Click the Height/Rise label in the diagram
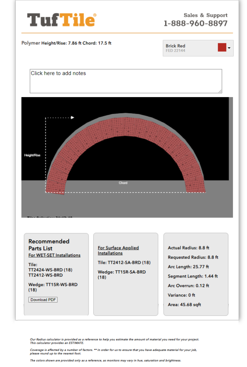The width and height of the screenshot is (247, 367). tap(32, 155)
